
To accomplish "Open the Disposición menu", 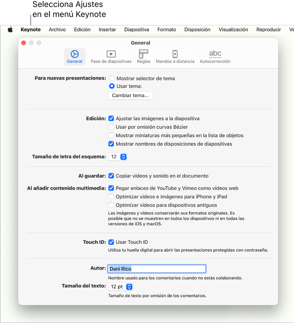I will tap(197, 30).
